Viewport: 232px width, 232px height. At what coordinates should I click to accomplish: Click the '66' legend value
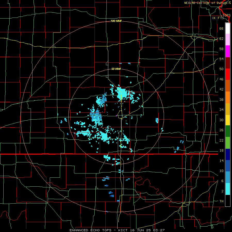pos(221,28)
